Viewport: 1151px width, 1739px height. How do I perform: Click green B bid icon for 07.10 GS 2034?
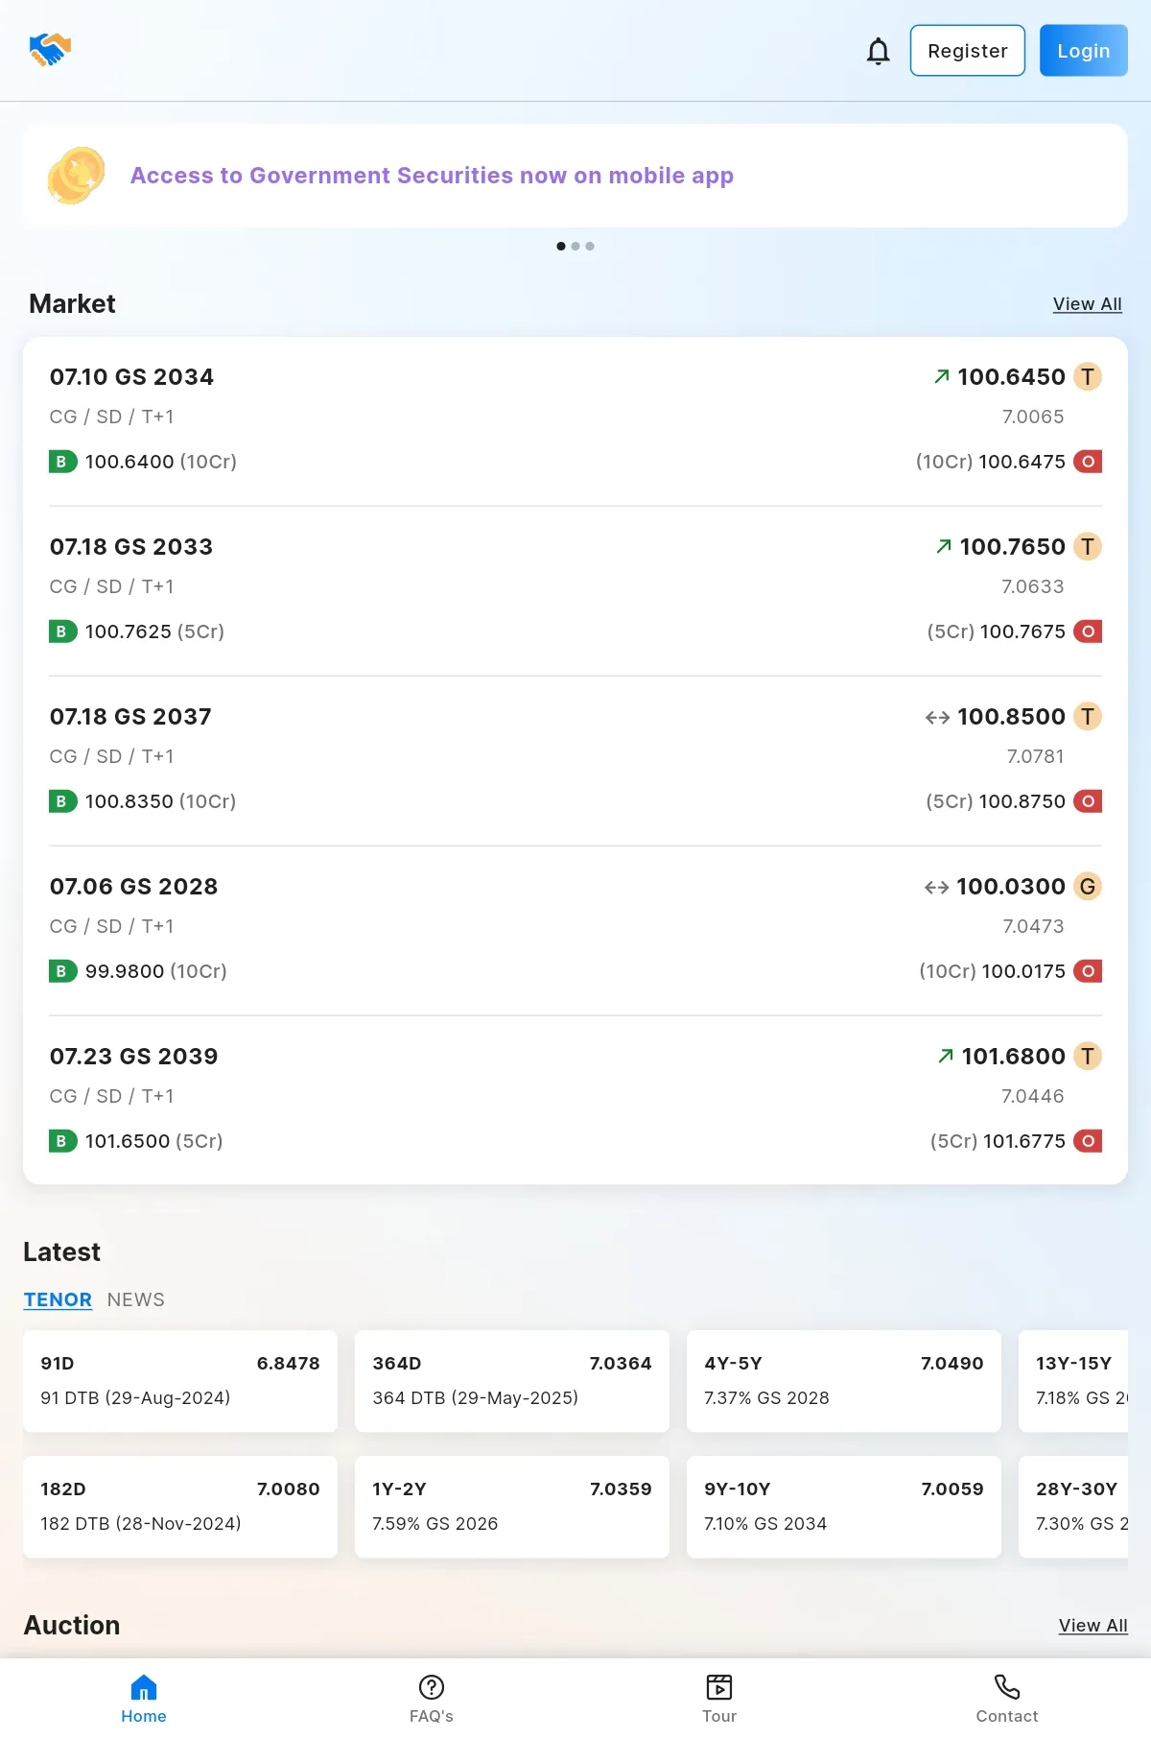pos(62,462)
